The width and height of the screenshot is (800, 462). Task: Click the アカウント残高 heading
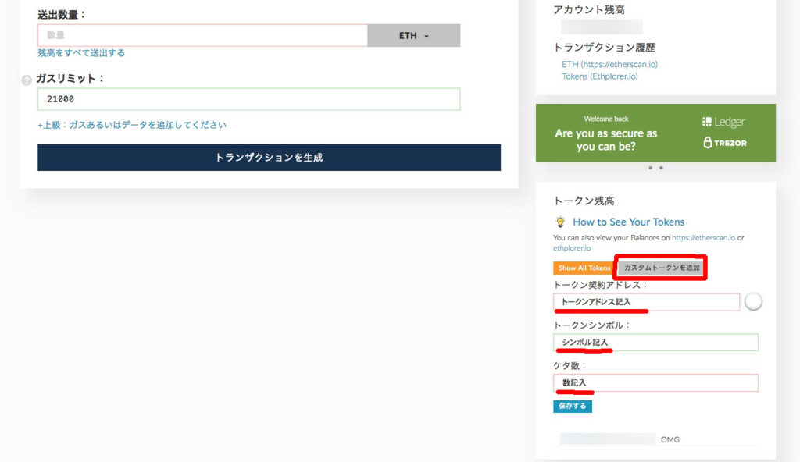coord(589,9)
